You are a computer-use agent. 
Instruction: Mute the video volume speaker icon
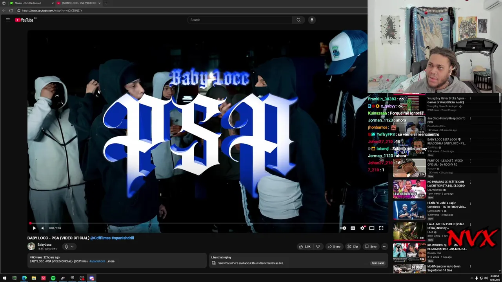point(43,228)
